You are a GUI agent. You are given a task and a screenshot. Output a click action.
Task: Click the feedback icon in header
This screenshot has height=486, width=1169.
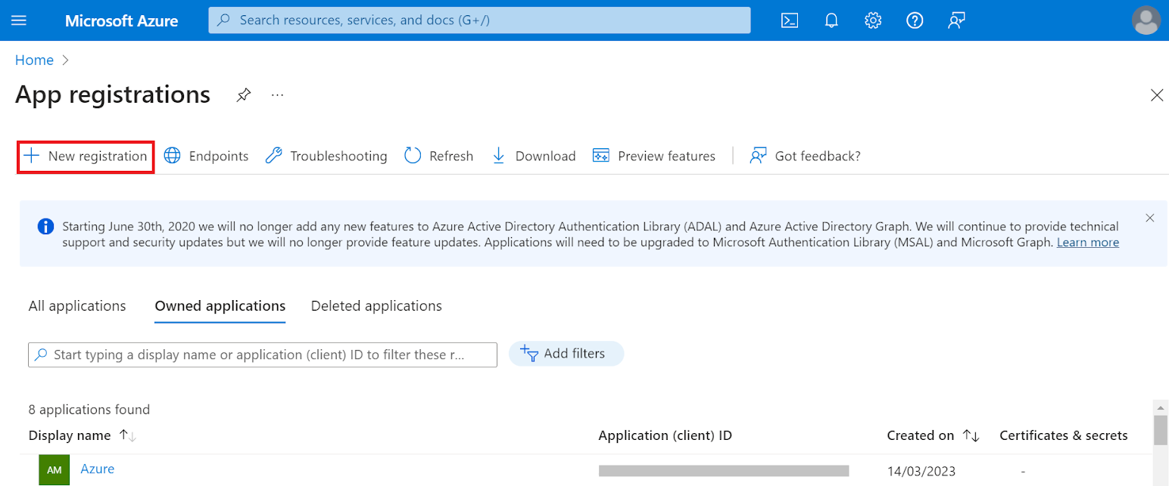(956, 20)
